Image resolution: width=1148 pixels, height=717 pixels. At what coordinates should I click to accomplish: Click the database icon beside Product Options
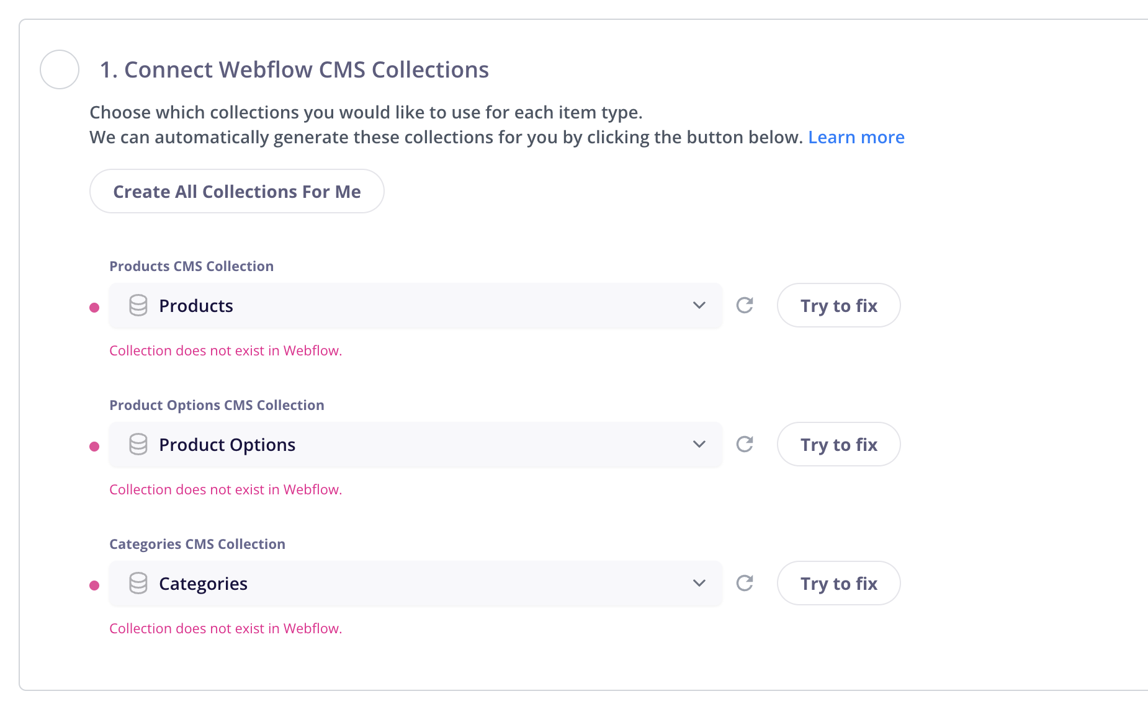coord(138,444)
